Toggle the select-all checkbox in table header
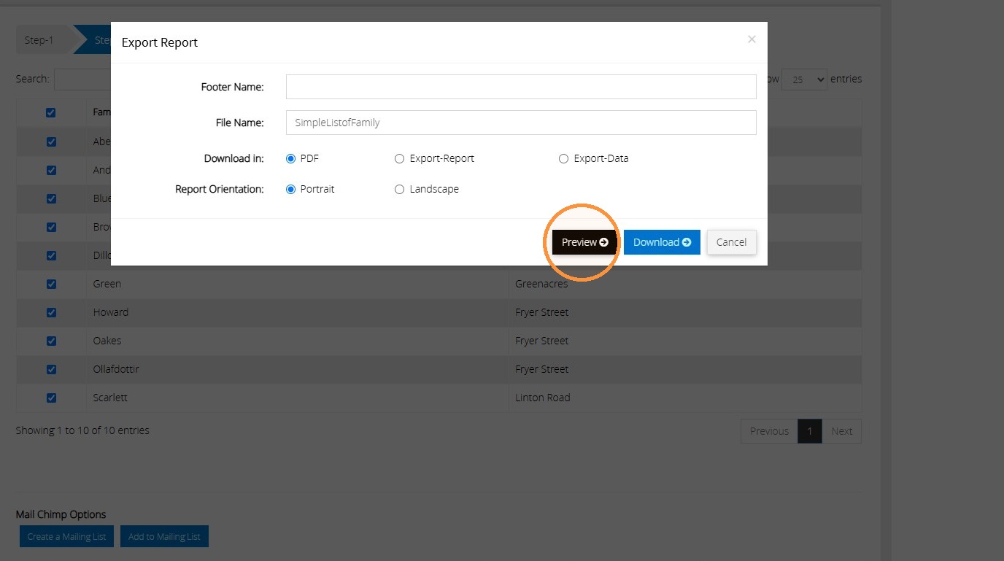1004x561 pixels. pyautogui.click(x=51, y=113)
